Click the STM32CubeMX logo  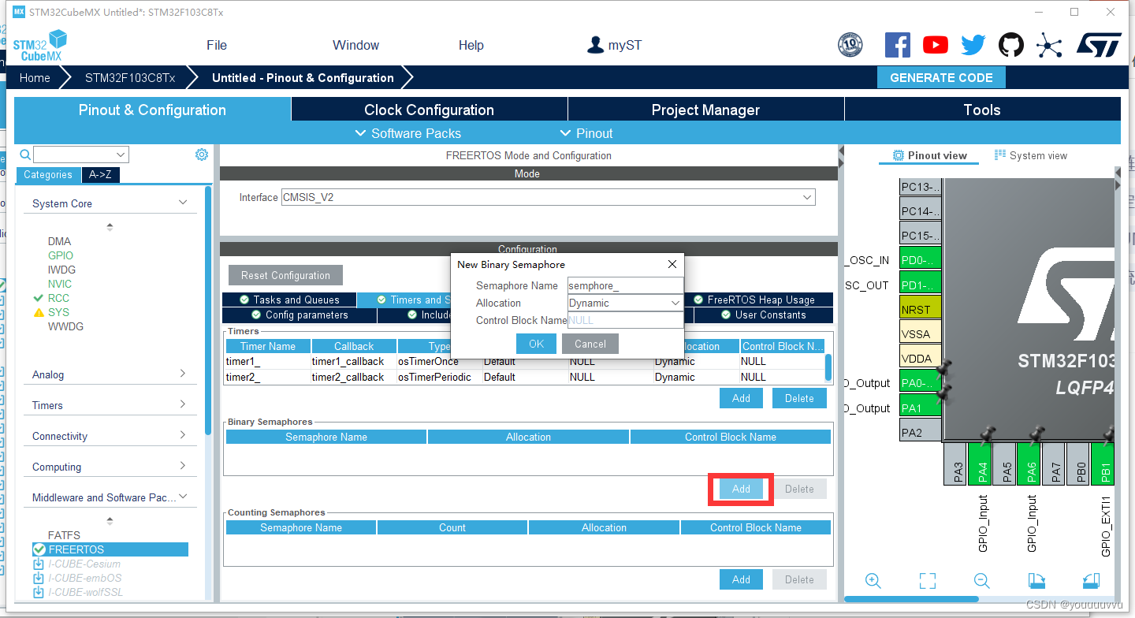coord(39,46)
